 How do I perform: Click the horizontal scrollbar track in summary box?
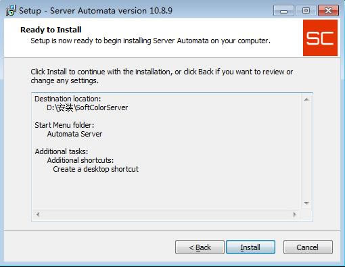pos(166,214)
